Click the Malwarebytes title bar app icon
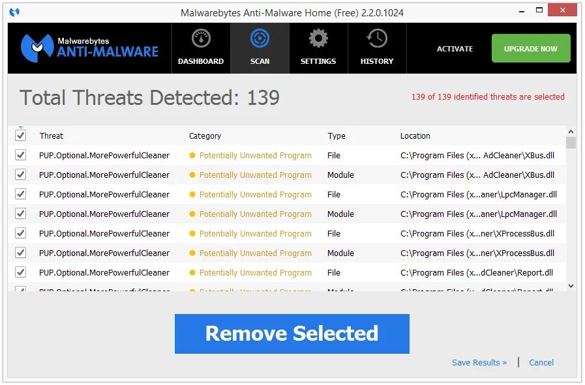Image resolution: width=585 pixels, height=385 pixels. 14,12
